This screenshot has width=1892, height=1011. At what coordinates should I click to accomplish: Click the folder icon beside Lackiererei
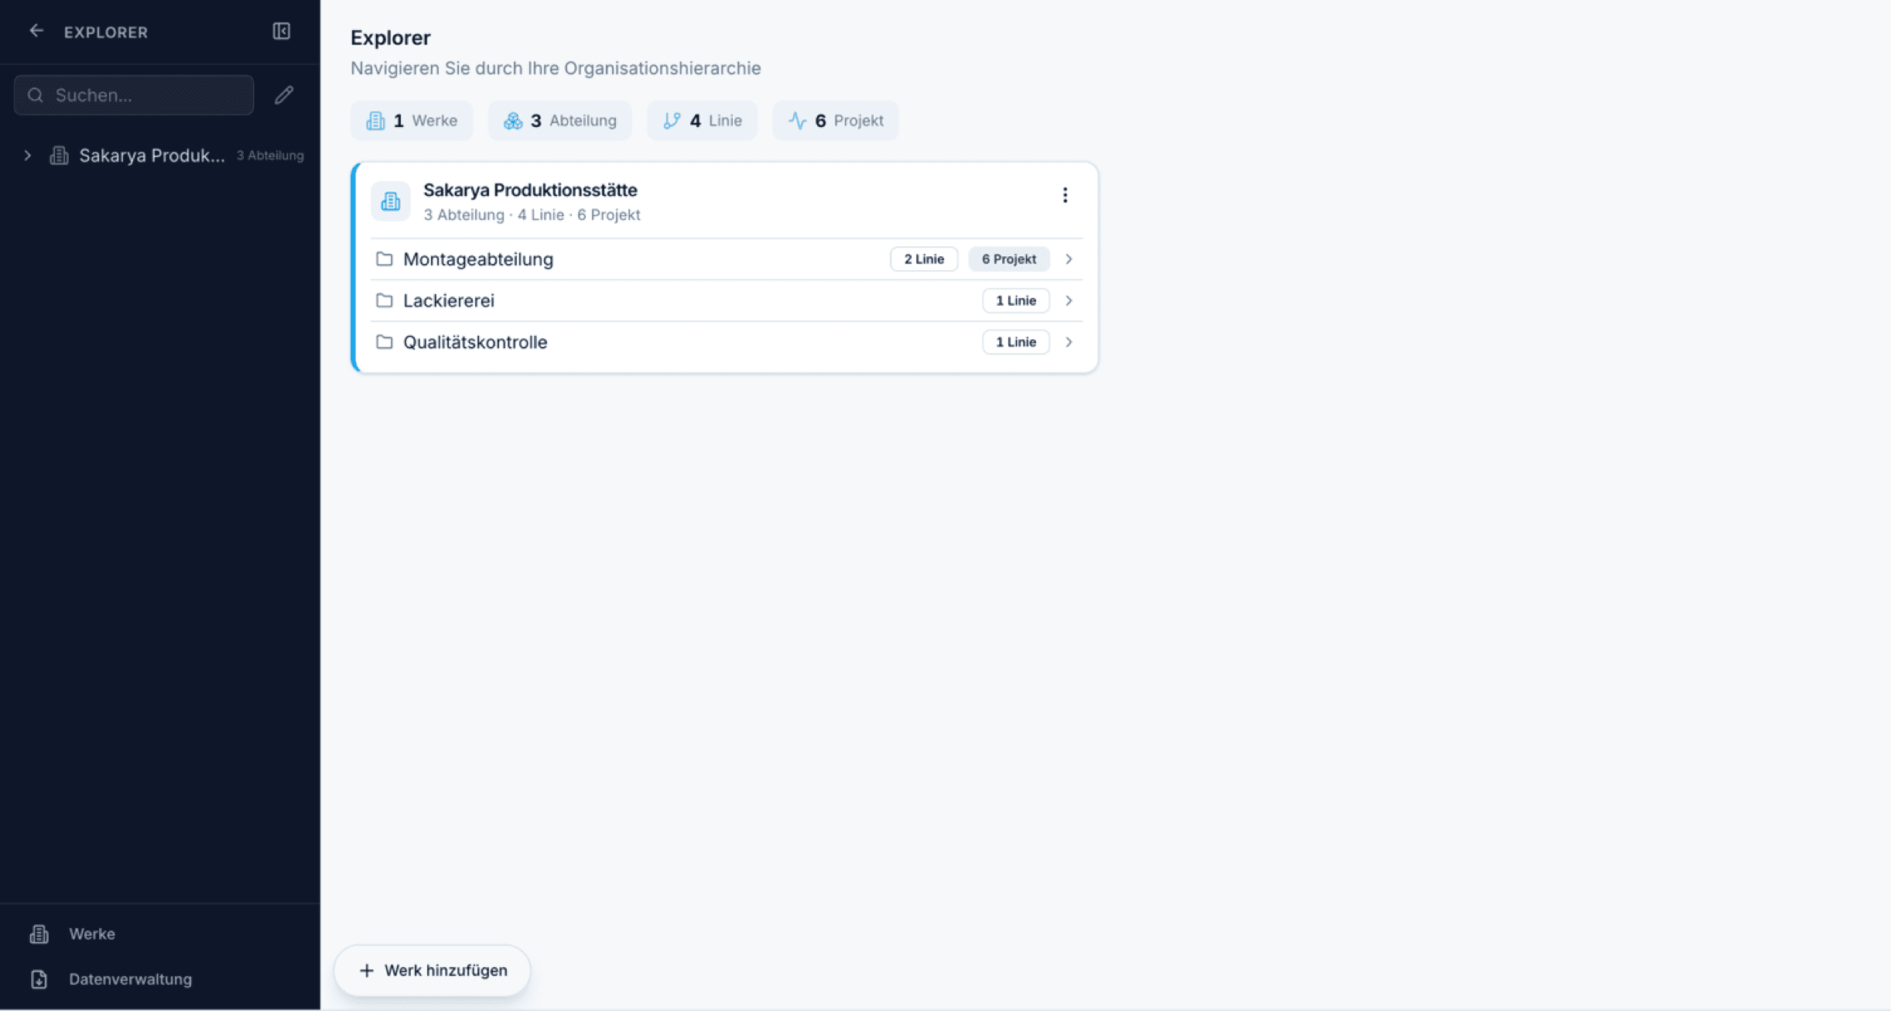(384, 300)
